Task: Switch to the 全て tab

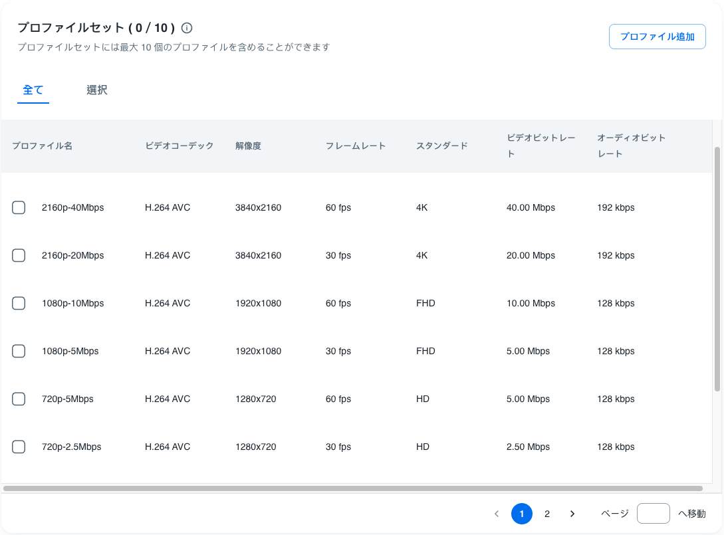Action: coord(33,90)
